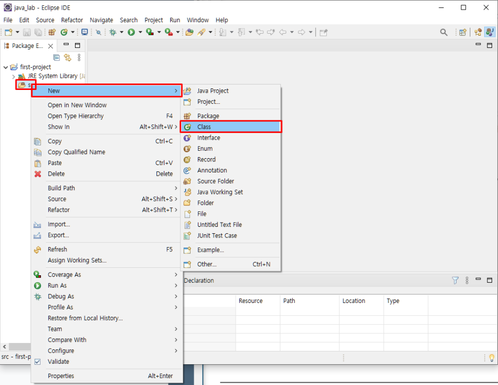The height and width of the screenshot is (385, 498).
Task: Open the Debug button dropdown arrow
Action: 121,32
